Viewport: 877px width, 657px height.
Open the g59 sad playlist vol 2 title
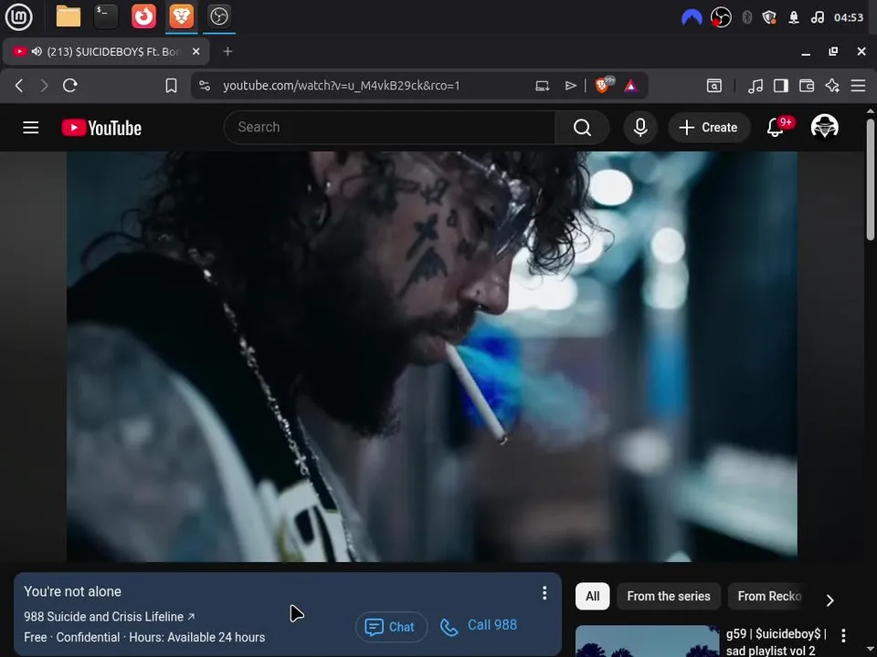(x=777, y=641)
